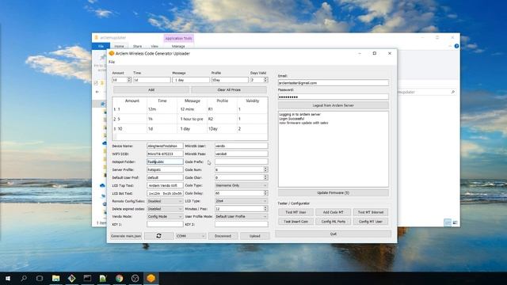Click back arrow in File Explorer window

(97, 92)
